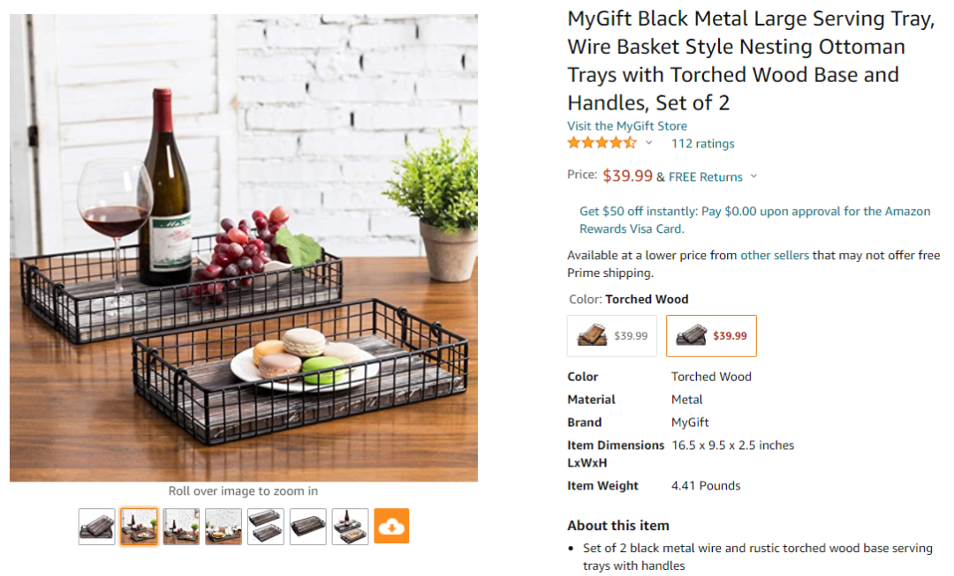Click the star rating icons
Viewport: 954px width, 576px height.
coord(602,143)
